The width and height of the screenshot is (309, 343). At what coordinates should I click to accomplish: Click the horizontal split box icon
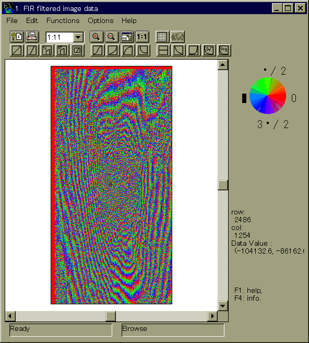click(163, 50)
